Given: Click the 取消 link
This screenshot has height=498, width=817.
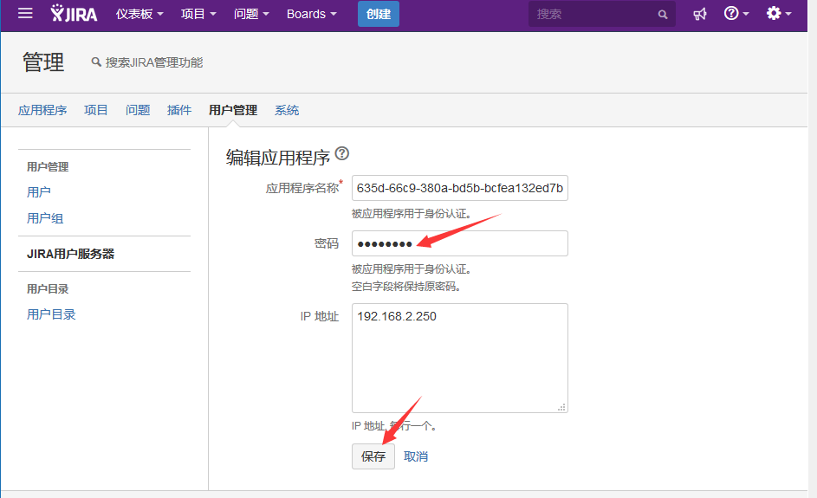Looking at the screenshot, I should pyautogui.click(x=416, y=456).
